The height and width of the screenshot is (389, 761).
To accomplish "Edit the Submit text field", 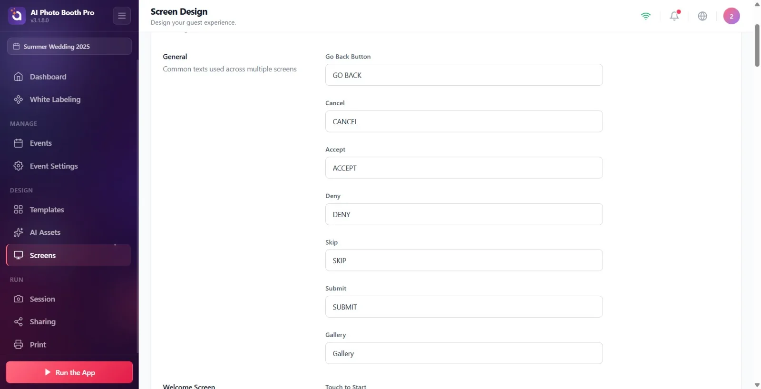I will tap(464, 307).
